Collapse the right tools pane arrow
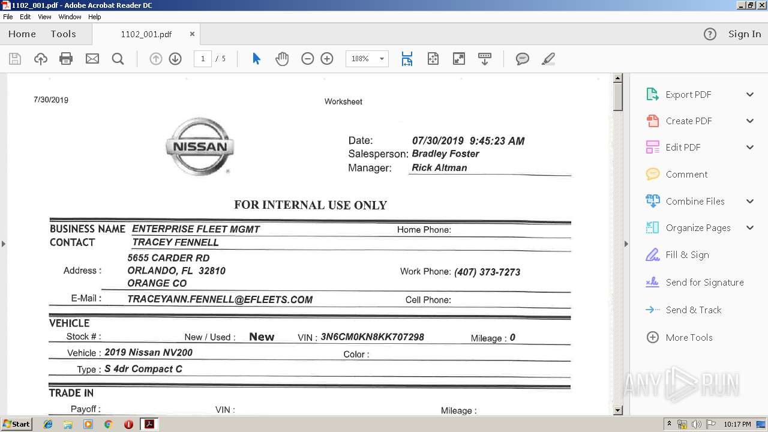The height and width of the screenshot is (432, 768). (x=626, y=244)
